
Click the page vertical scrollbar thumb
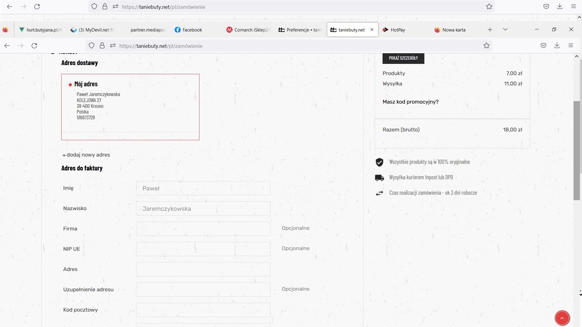(576, 150)
